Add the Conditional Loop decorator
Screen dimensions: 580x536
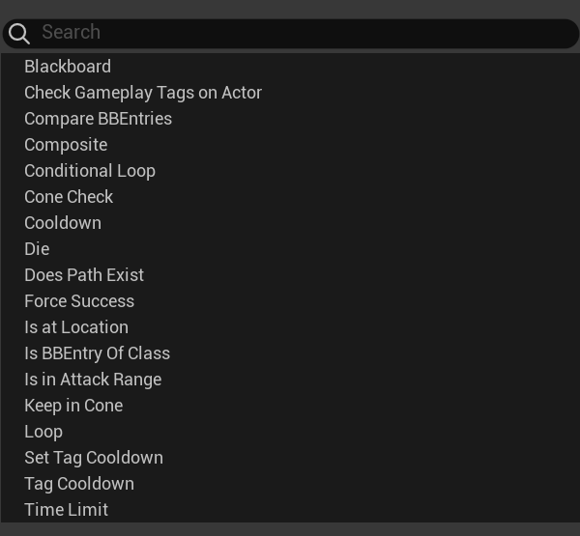tap(90, 171)
